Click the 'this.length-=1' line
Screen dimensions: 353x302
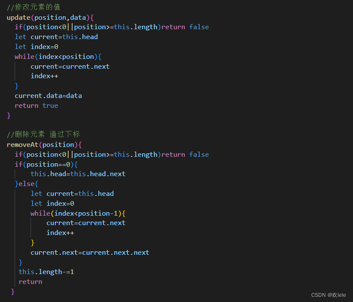point(46,272)
